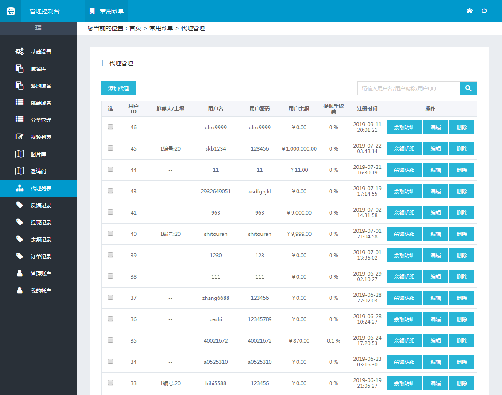Open 余额明细 for user shitouren
This screenshot has width=502, height=395.
coord(404,234)
